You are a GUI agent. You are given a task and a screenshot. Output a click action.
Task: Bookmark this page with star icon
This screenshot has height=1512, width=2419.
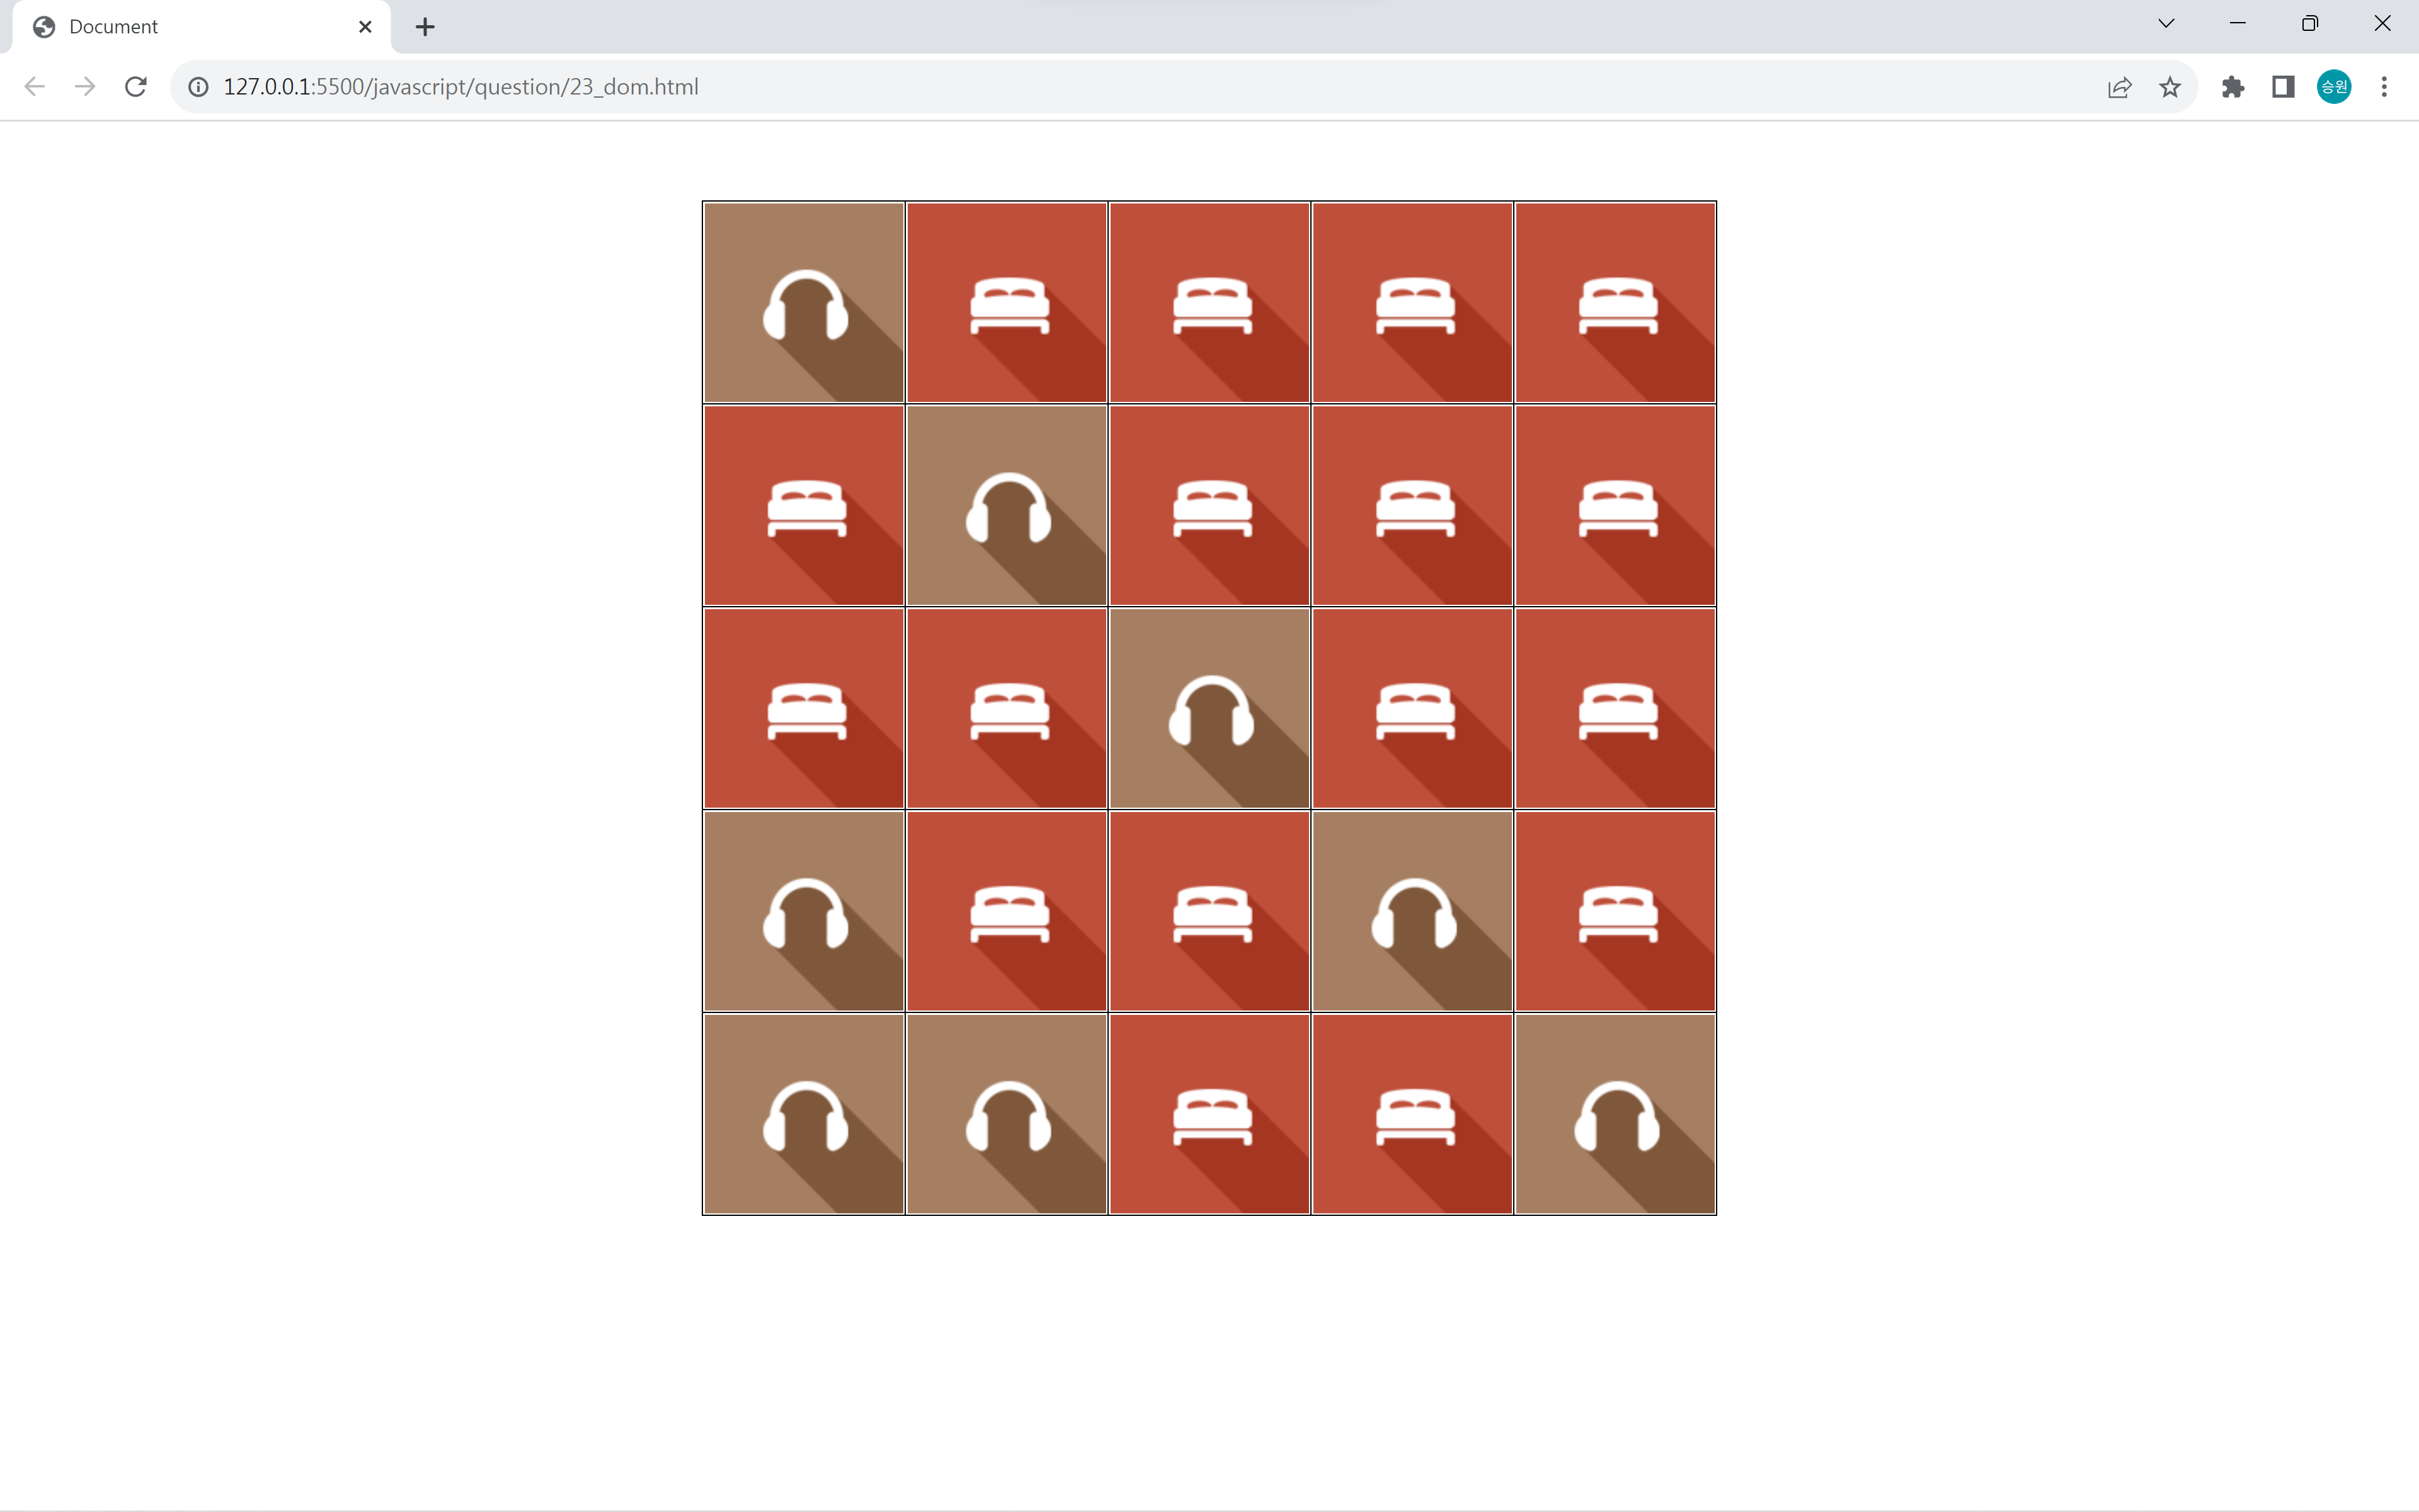(x=2169, y=87)
